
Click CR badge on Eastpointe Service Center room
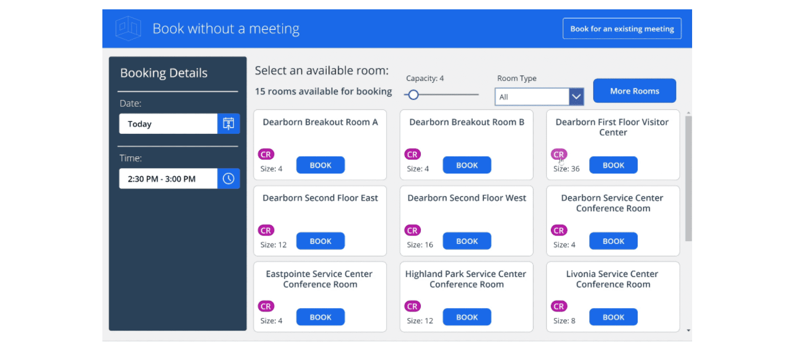(x=266, y=307)
